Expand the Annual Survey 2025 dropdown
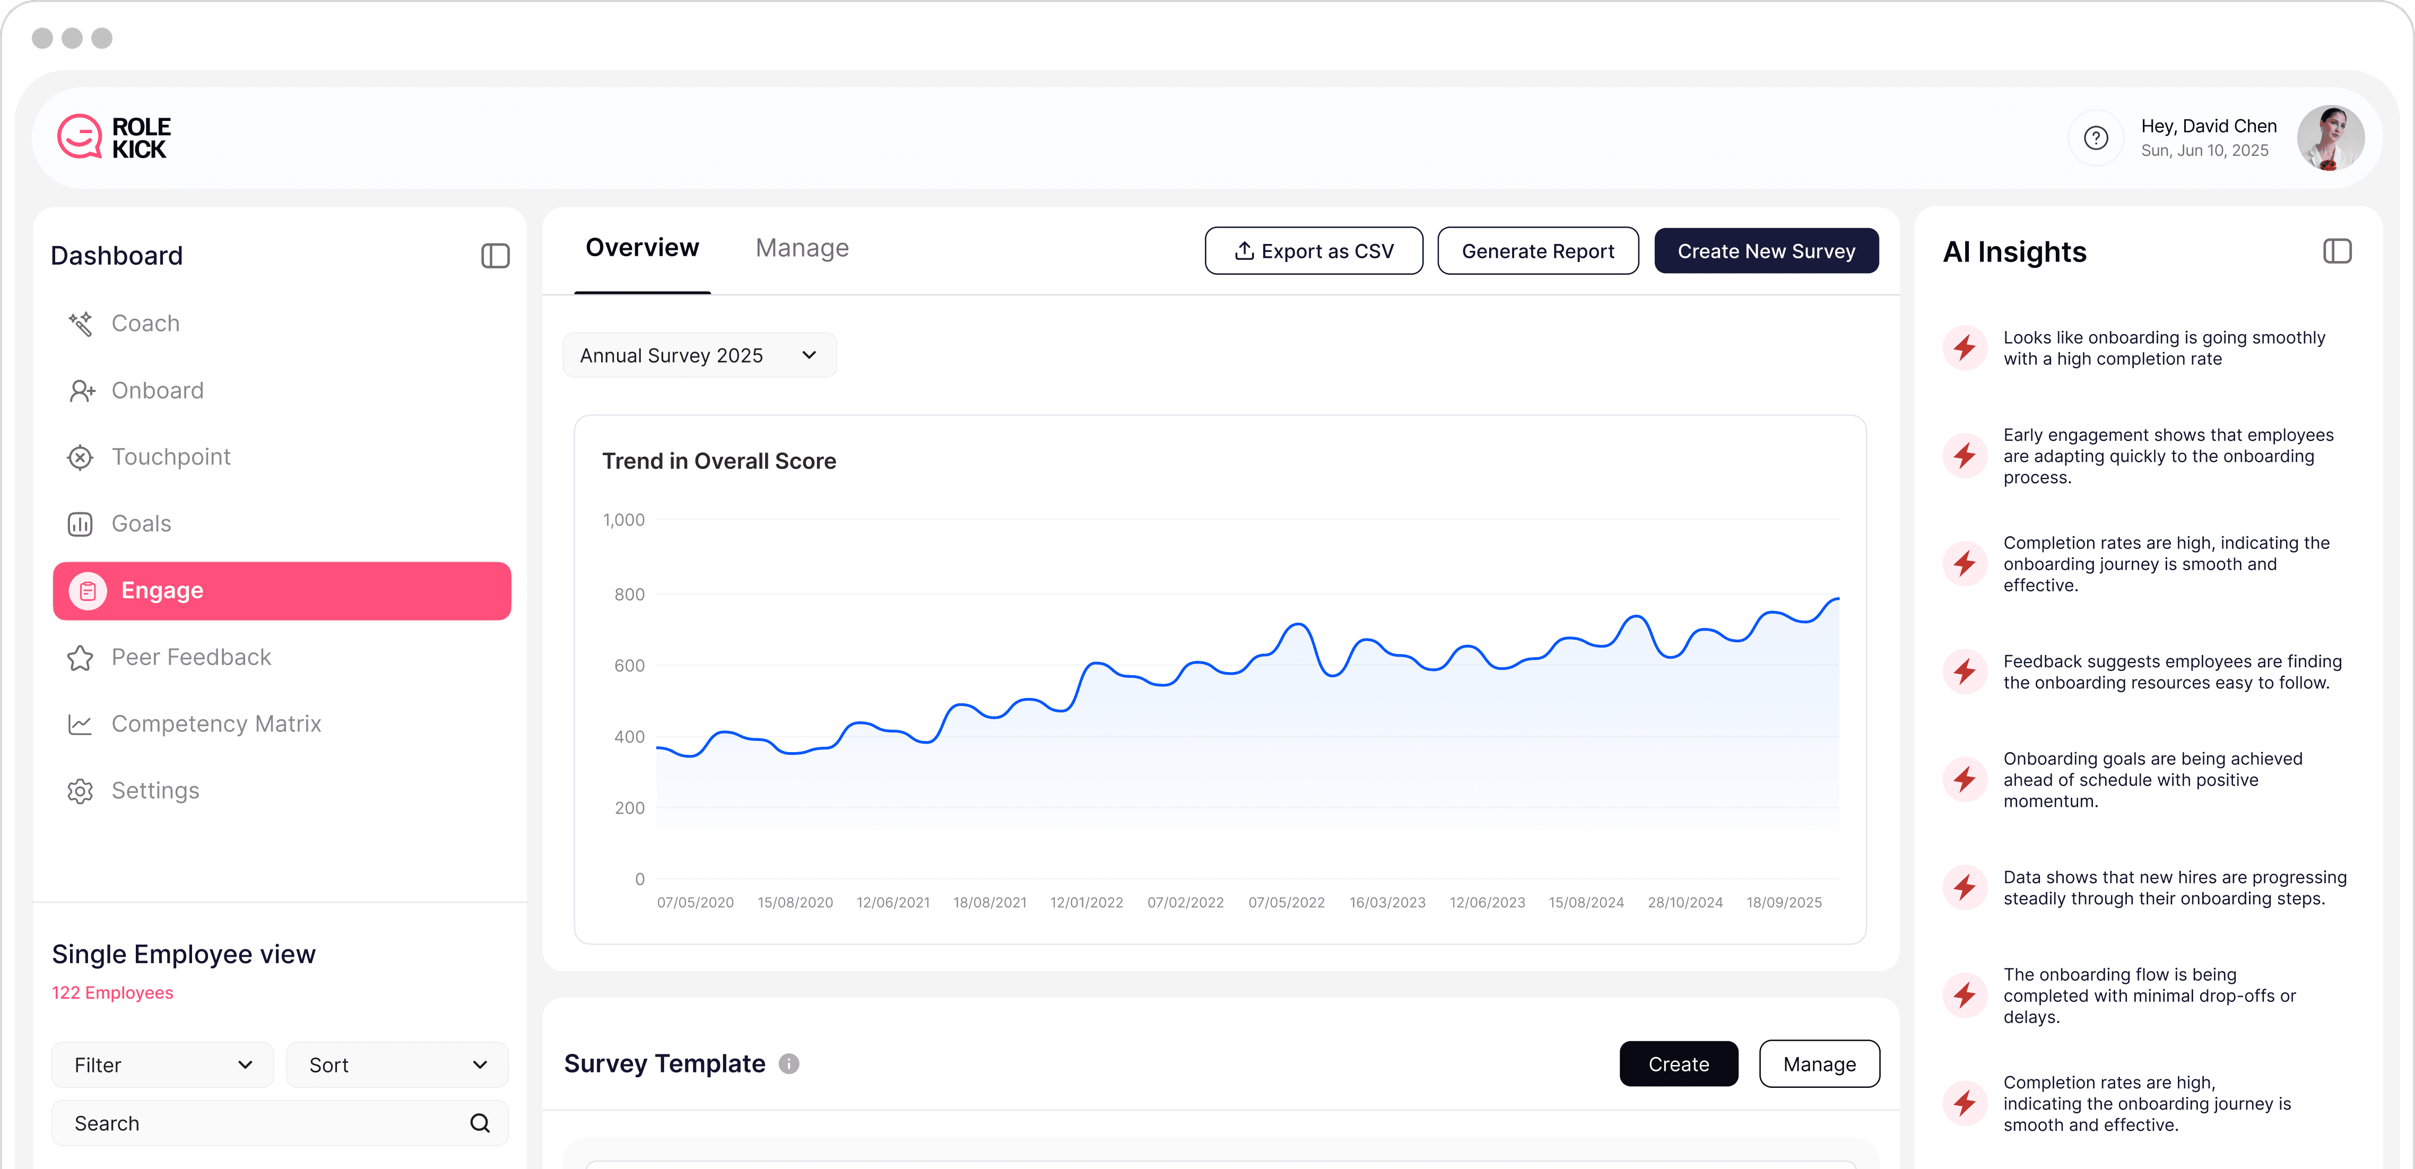Screen dimensions: 2415x1169 tap(698, 355)
